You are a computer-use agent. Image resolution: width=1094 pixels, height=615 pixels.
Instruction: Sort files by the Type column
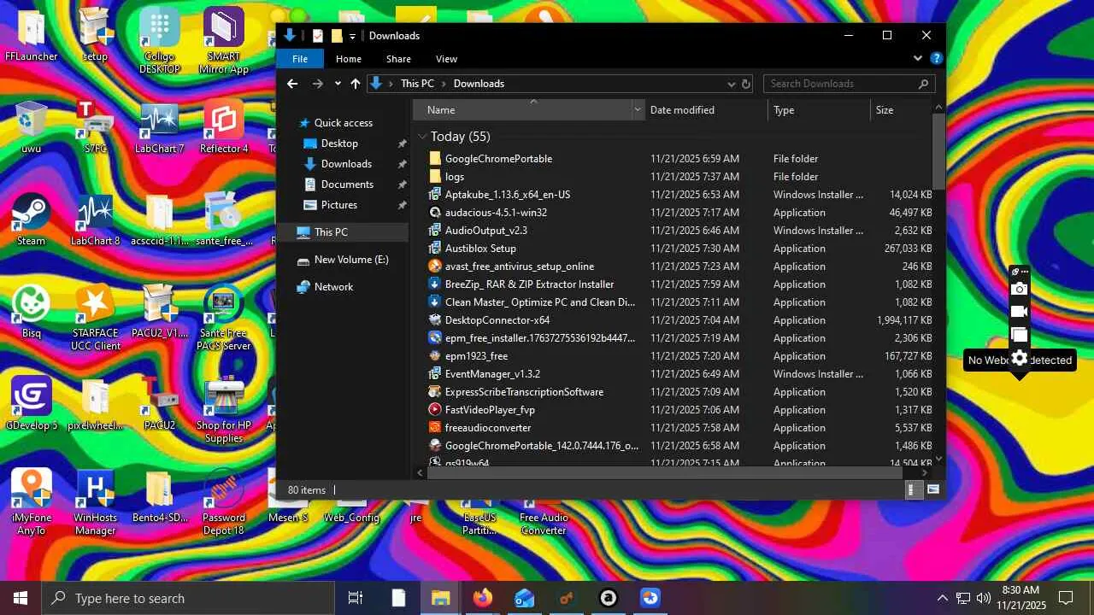pos(819,110)
